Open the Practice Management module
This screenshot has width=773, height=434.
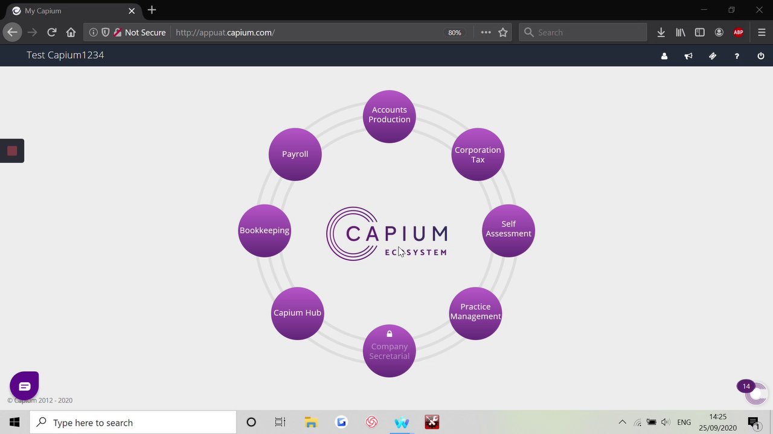coord(475,313)
